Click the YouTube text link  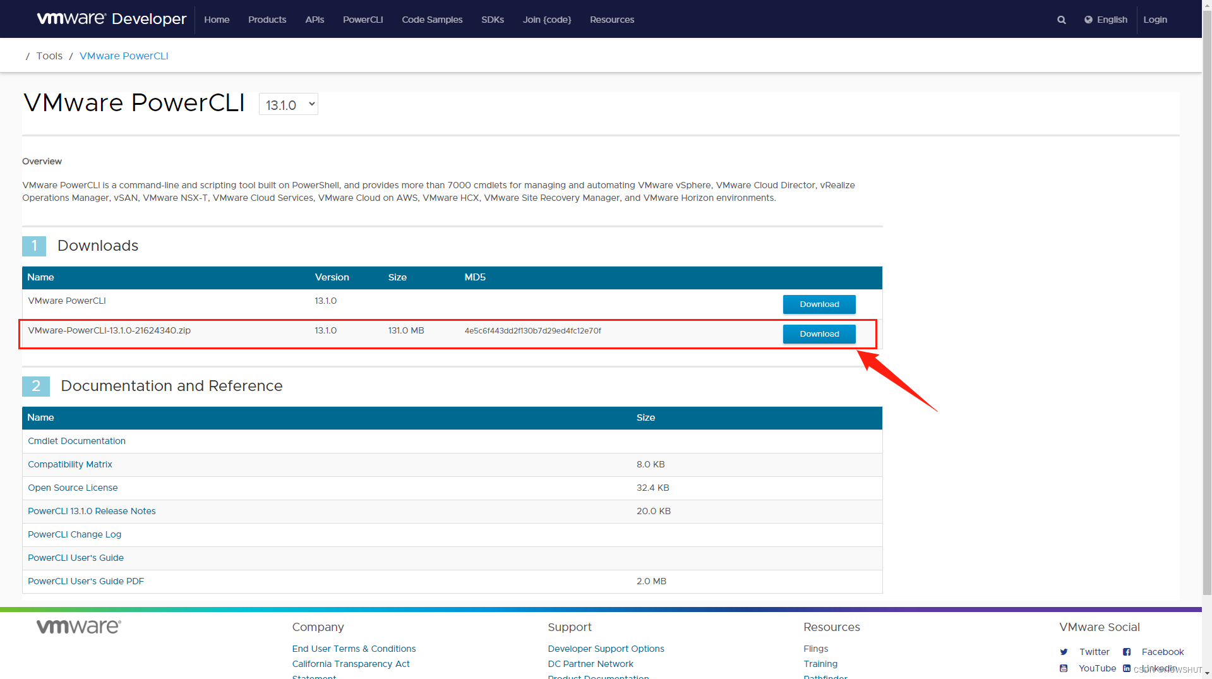pos(1097,668)
